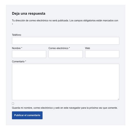Click the 'Deja una respuesta' heading
The width and height of the screenshot is (131, 130).
28,14
